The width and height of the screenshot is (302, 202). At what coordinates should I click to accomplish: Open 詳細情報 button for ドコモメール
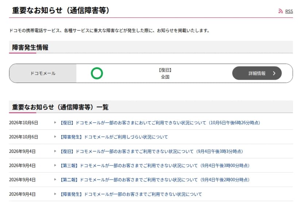point(257,73)
